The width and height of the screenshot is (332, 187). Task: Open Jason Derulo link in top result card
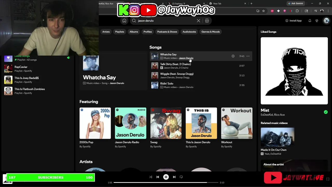tap(117, 83)
